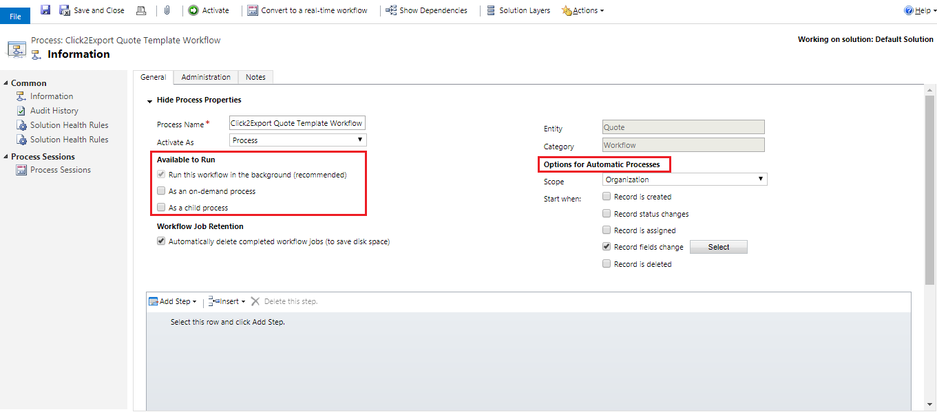
Task: Click the vertical scrollbar of the form
Action: pos(929,191)
